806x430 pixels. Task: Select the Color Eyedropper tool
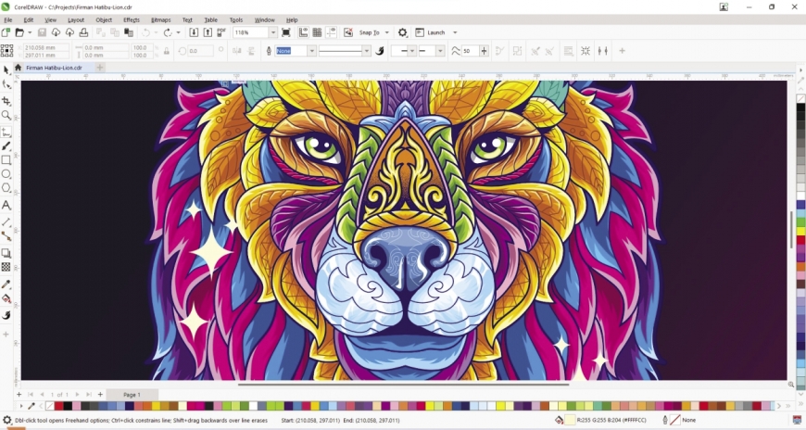(6, 285)
